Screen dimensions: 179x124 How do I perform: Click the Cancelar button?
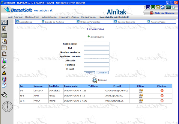tap(102, 73)
